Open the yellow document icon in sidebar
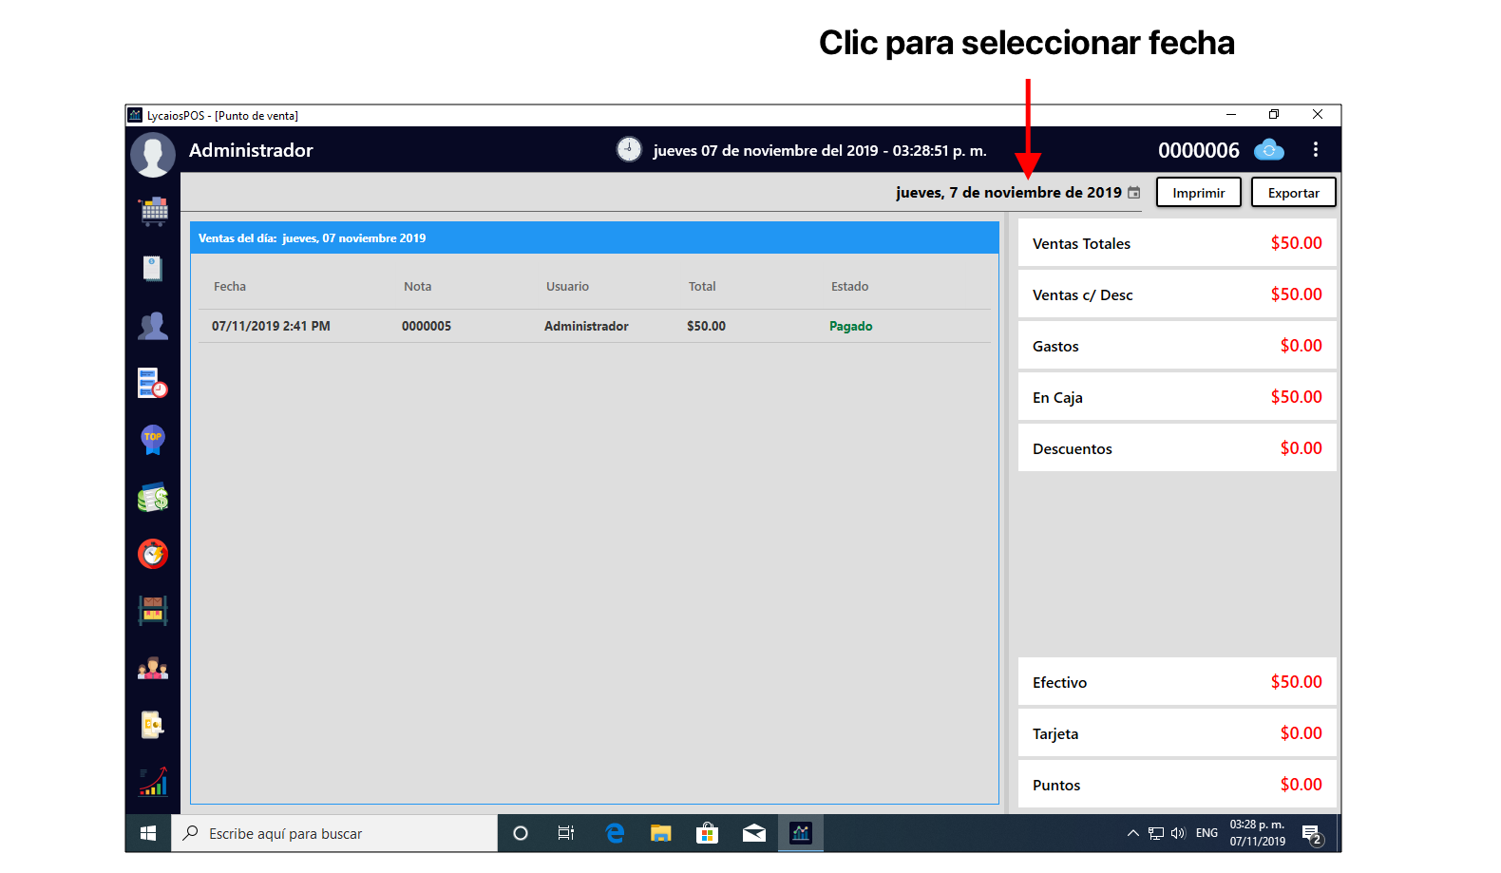The width and height of the screenshot is (1501, 873). tap(153, 725)
